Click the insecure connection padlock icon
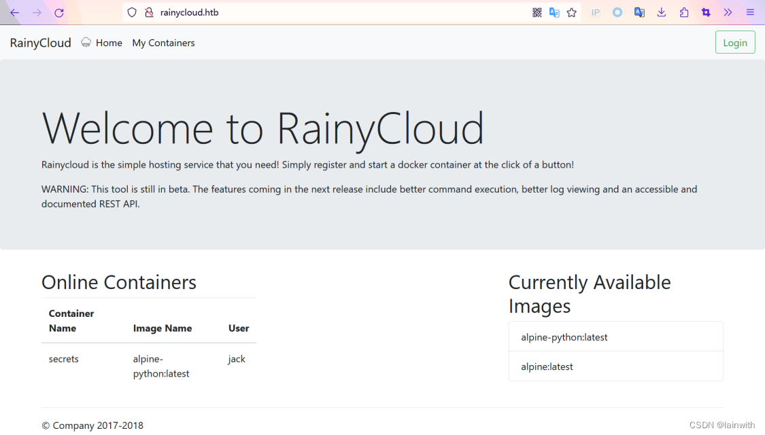765x435 pixels. click(150, 13)
